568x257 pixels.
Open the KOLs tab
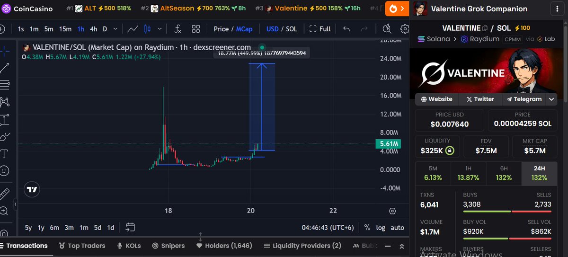130,246
